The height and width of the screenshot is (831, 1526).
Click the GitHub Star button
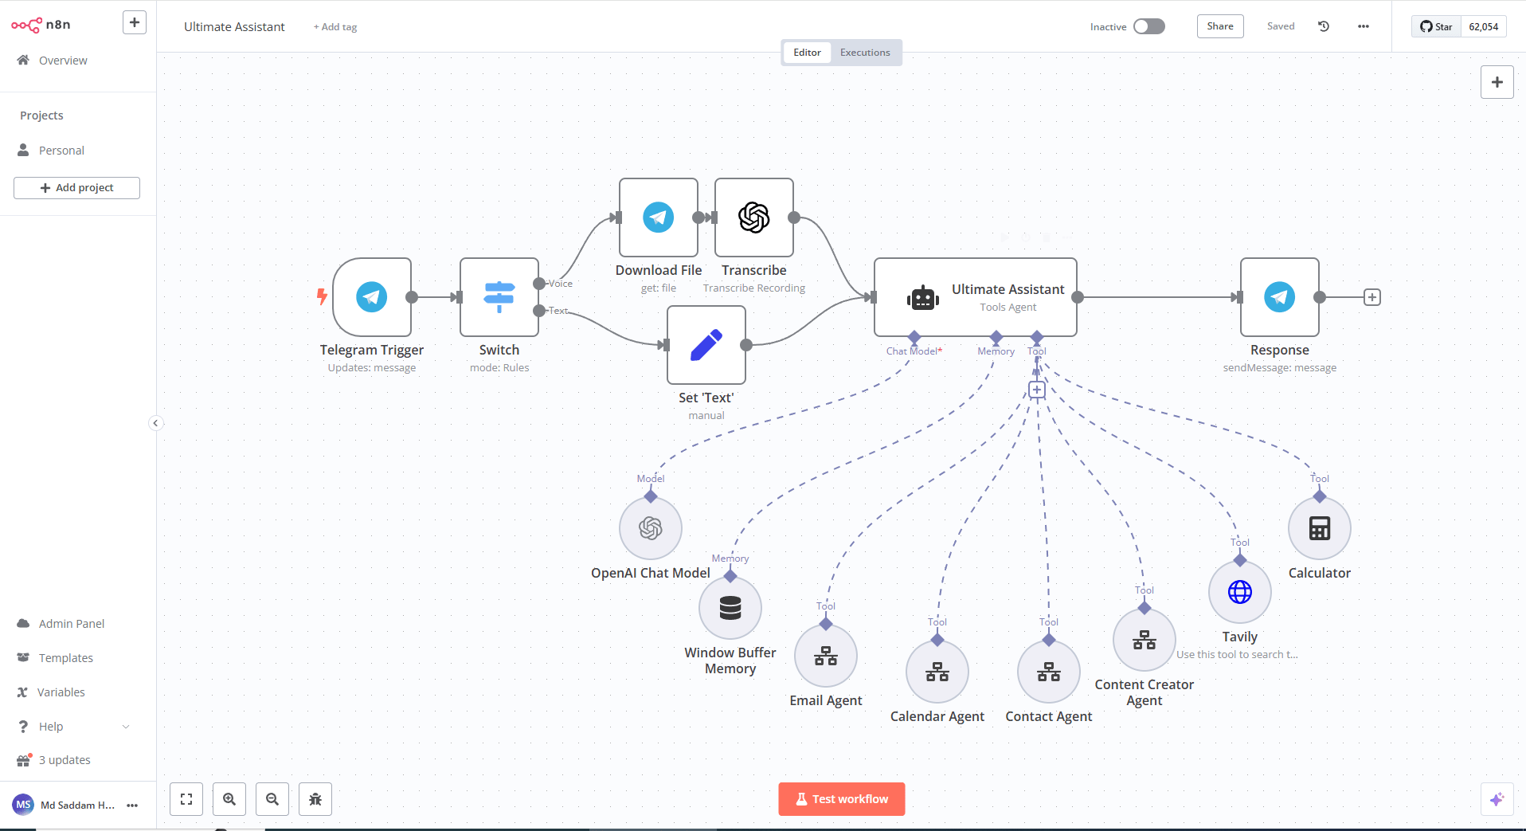pyautogui.click(x=1437, y=26)
